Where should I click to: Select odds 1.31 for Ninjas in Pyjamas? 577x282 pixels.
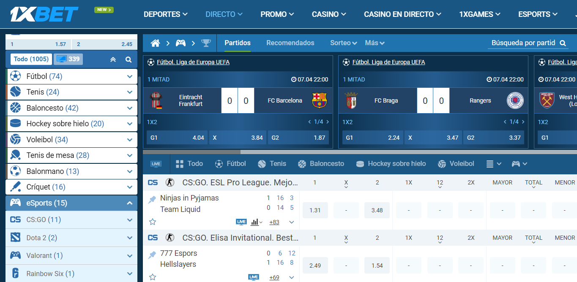tap(315, 210)
